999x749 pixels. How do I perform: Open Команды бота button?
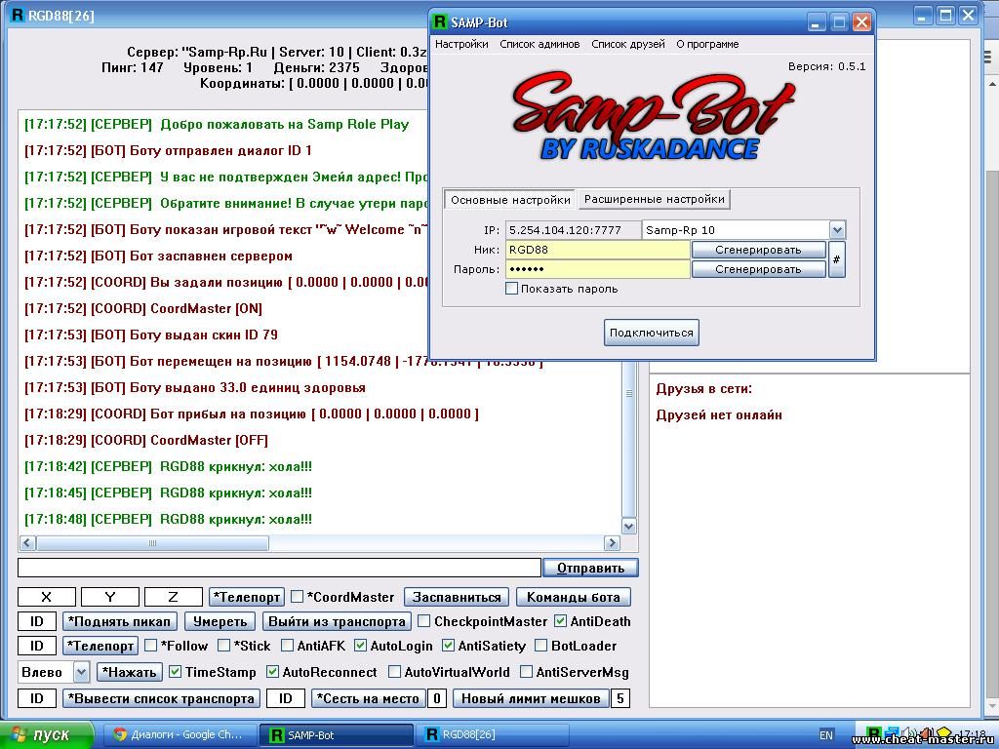point(573,597)
